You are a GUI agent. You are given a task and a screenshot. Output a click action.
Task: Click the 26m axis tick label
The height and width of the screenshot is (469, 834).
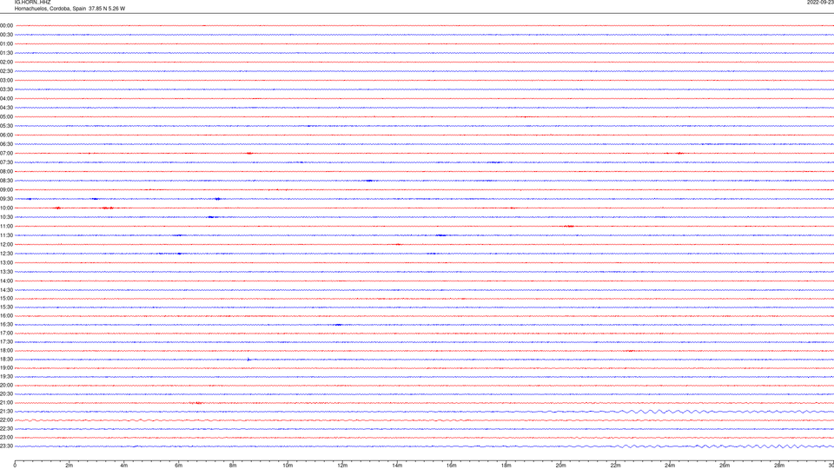tap(725, 466)
